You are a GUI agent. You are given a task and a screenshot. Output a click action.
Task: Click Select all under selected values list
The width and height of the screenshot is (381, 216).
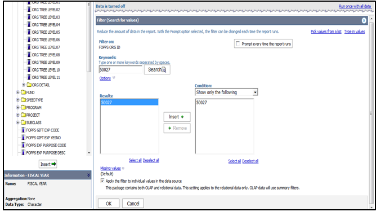235,161
